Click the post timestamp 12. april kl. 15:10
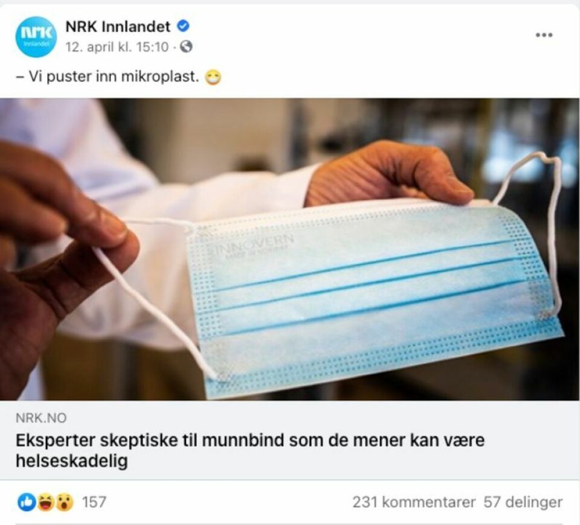This screenshot has width=580, height=525. click(117, 47)
